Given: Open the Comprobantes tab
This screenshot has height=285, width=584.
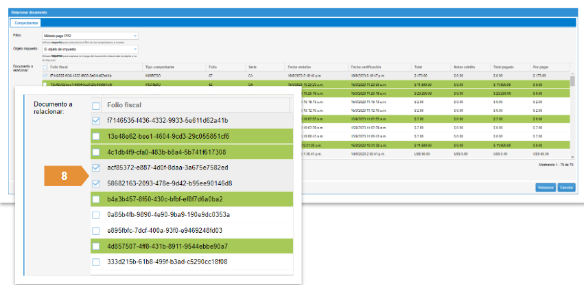Looking at the screenshot, I should click(27, 23).
